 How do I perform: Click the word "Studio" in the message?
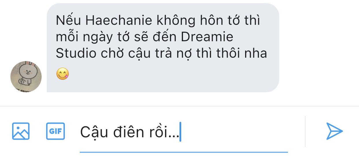[75, 54]
